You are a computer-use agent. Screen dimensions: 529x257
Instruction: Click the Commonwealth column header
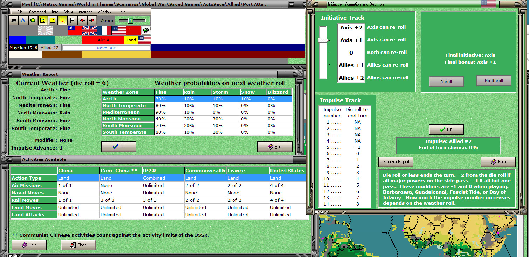[206, 171]
